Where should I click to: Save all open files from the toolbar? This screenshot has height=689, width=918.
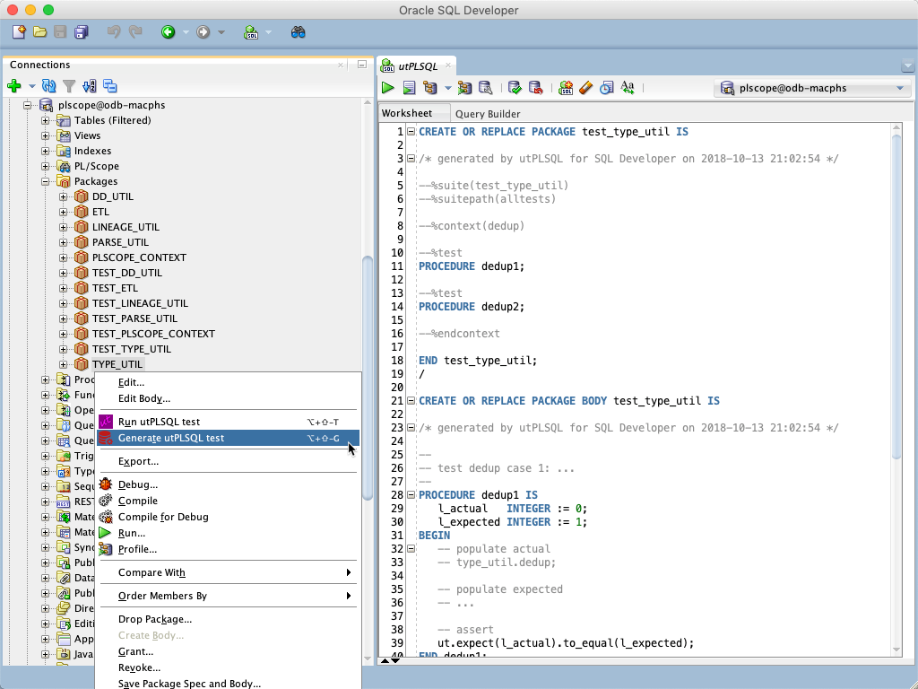point(82,31)
